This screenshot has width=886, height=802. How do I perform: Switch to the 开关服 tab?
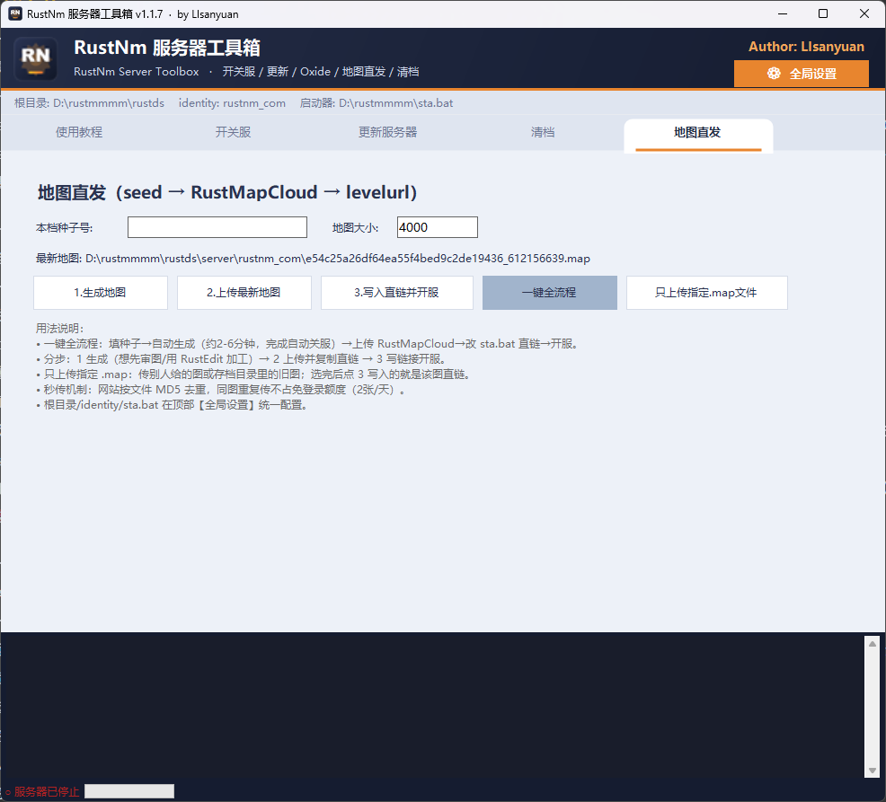(x=233, y=132)
